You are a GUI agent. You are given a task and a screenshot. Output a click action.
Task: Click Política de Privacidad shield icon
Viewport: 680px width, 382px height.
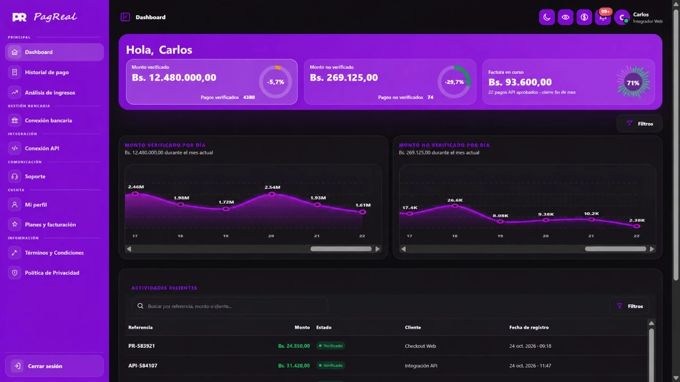[15, 273]
